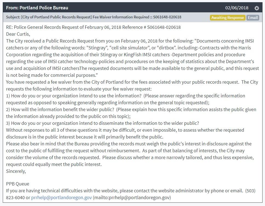The image size is (265, 206).
Task: Click the 'From: Portland Police Bureau' header text
Action: point(37,8)
